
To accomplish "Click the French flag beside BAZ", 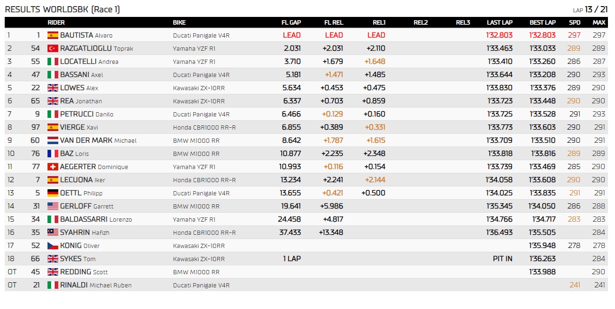I will [x=53, y=154].
